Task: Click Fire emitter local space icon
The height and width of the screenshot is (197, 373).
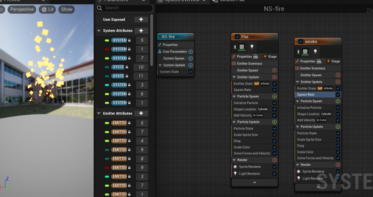Action: (235, 47)
